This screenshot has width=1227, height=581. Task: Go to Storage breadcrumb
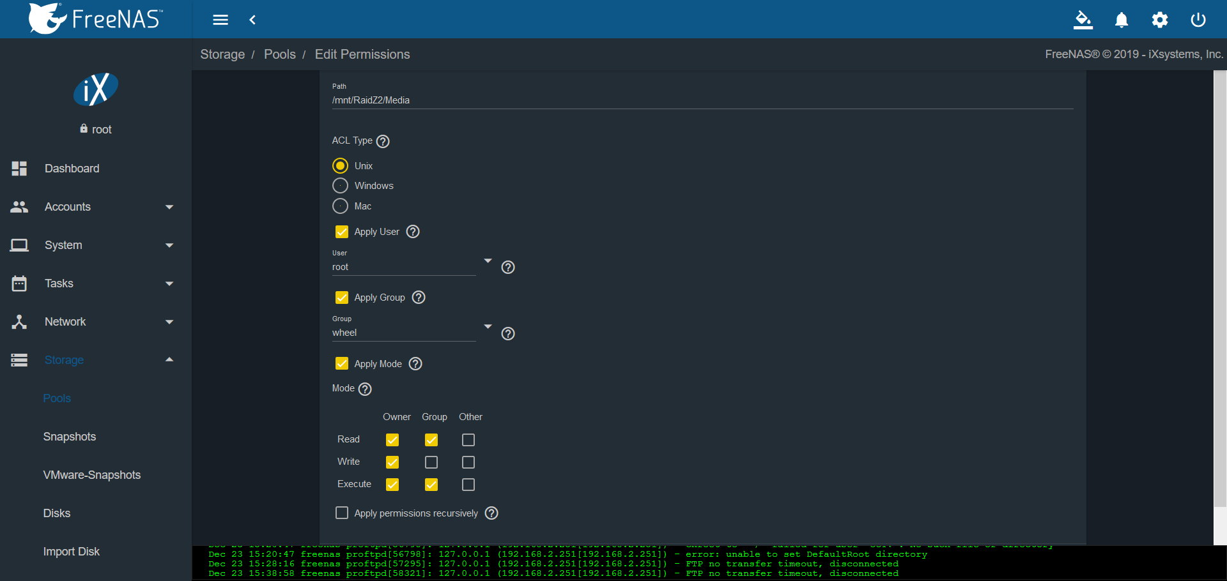pos(222,54)
